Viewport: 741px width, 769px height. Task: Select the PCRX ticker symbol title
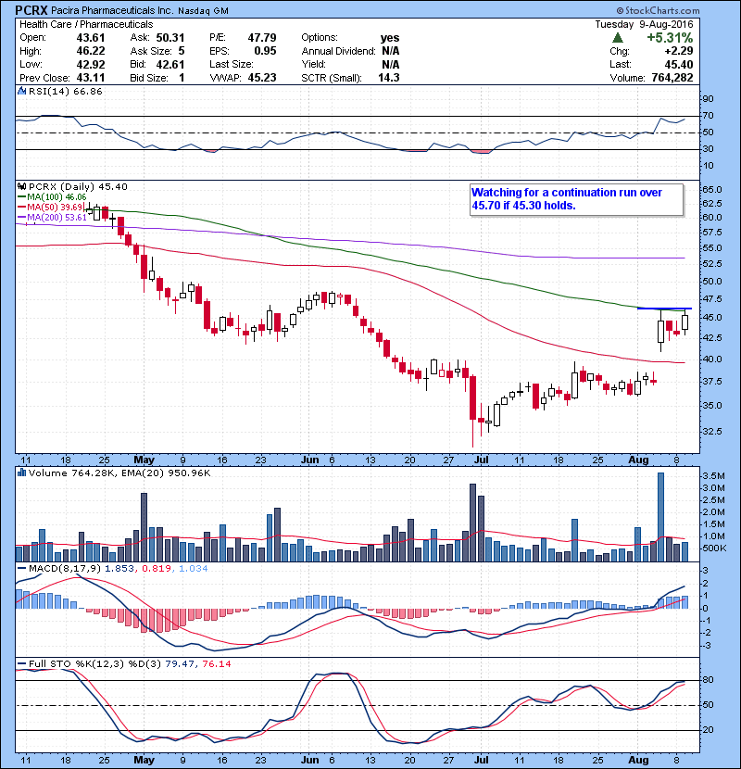[31, 10]
